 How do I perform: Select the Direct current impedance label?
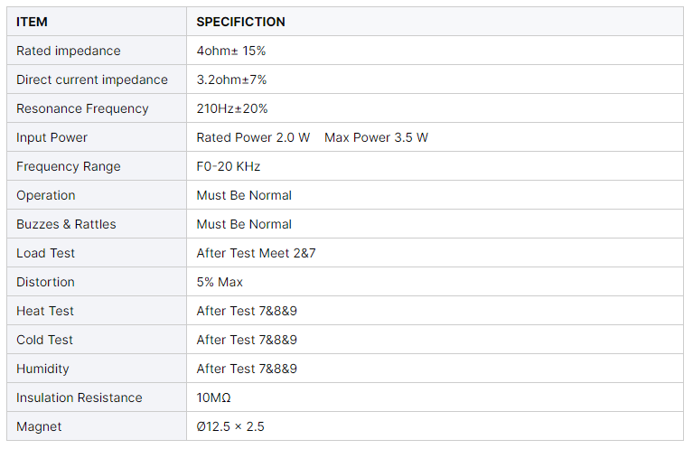91,80
